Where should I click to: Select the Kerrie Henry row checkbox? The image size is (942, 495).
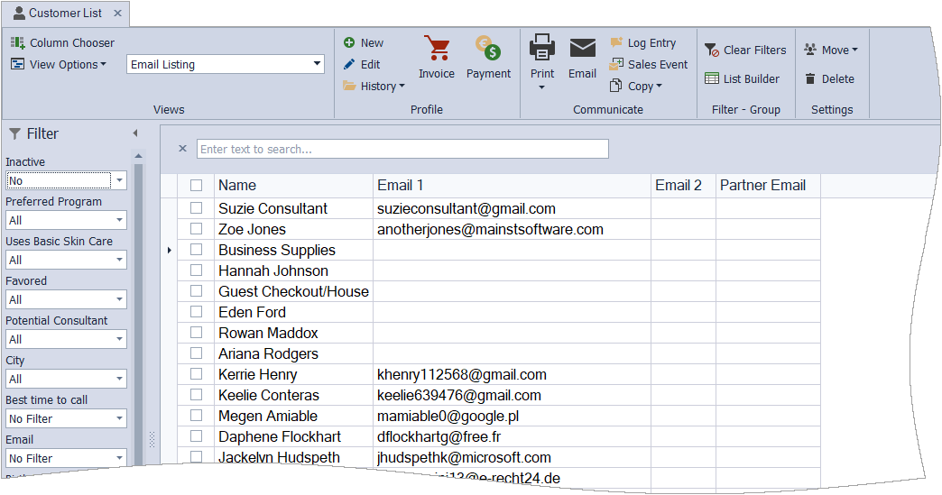(197, 374)
